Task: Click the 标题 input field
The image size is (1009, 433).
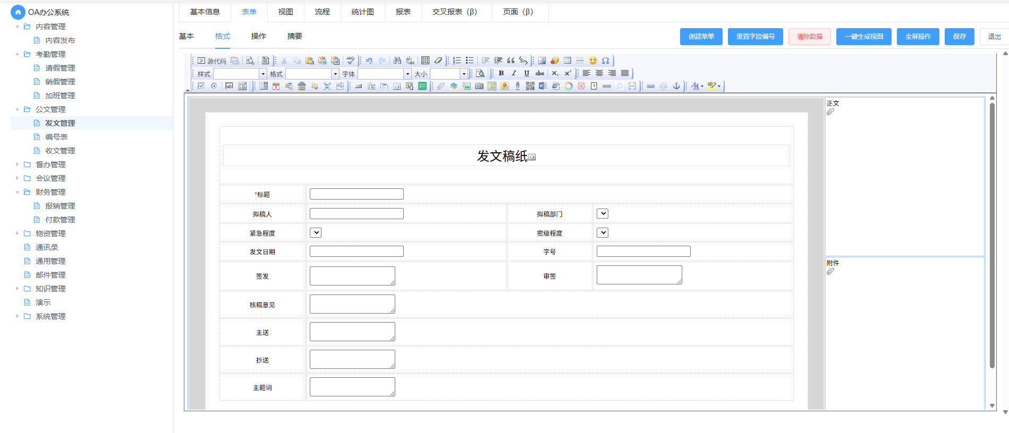Action: click(357, 194)
